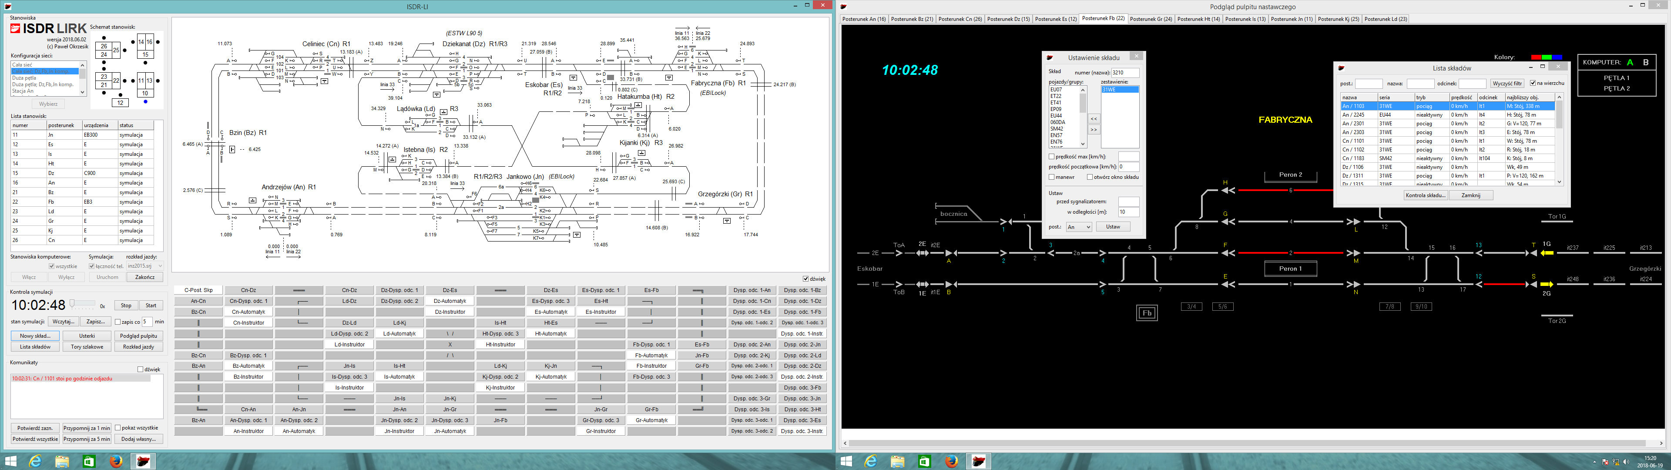This screenshot has height=470, width=1671.
Task: Enable prędkość max checkbox
Action: [1051, 157]
